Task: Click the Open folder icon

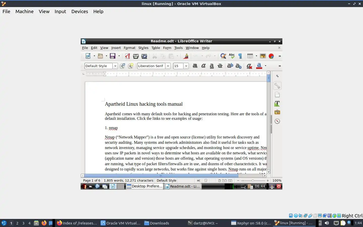Action: [100, 56]
